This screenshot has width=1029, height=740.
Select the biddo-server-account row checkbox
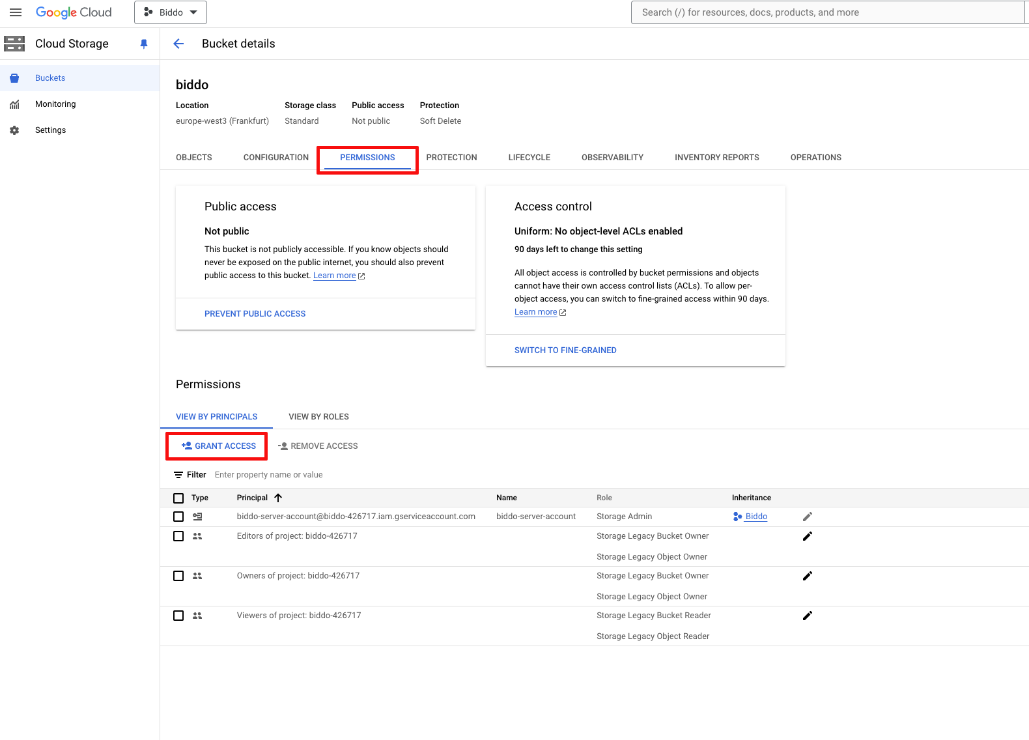pyautogui.click(x=178, y=517)
